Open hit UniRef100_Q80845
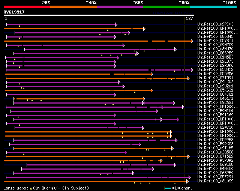The height and width of the screenshot is (191, 240). point(215,36)
